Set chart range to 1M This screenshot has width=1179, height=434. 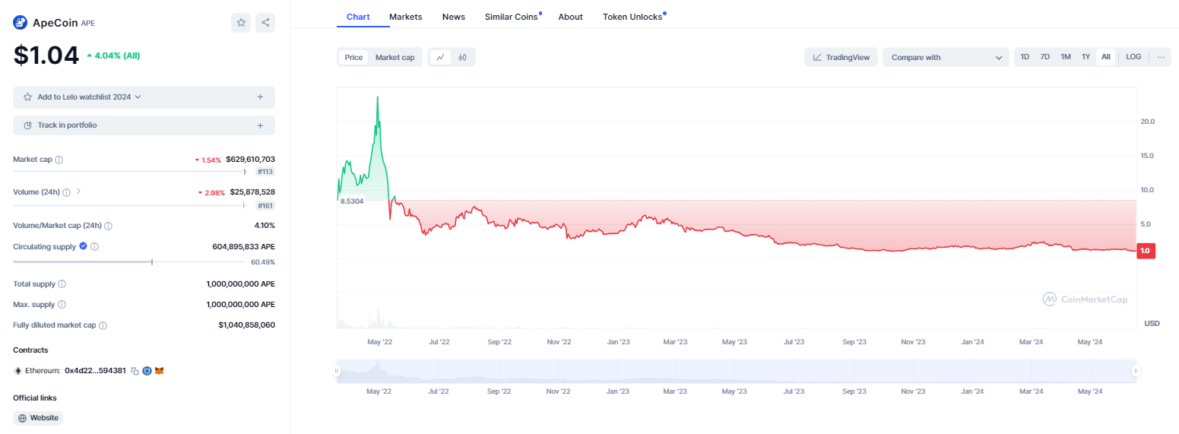(1066, 57)
